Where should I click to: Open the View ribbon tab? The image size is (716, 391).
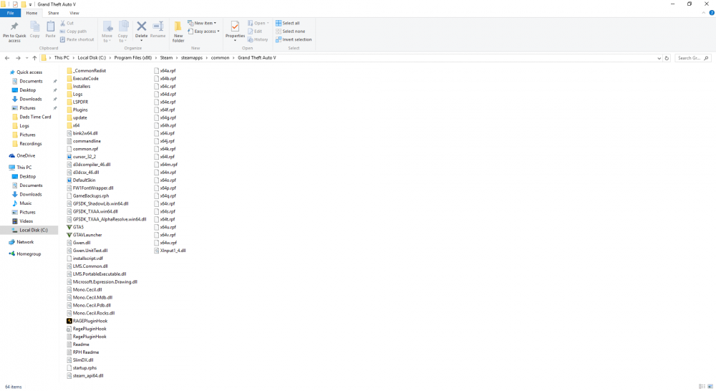[x=74, y=13]
